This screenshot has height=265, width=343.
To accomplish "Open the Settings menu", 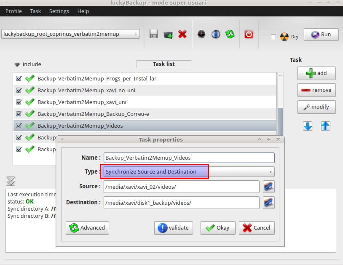I will pyautogui.click(x=59, y=11).
